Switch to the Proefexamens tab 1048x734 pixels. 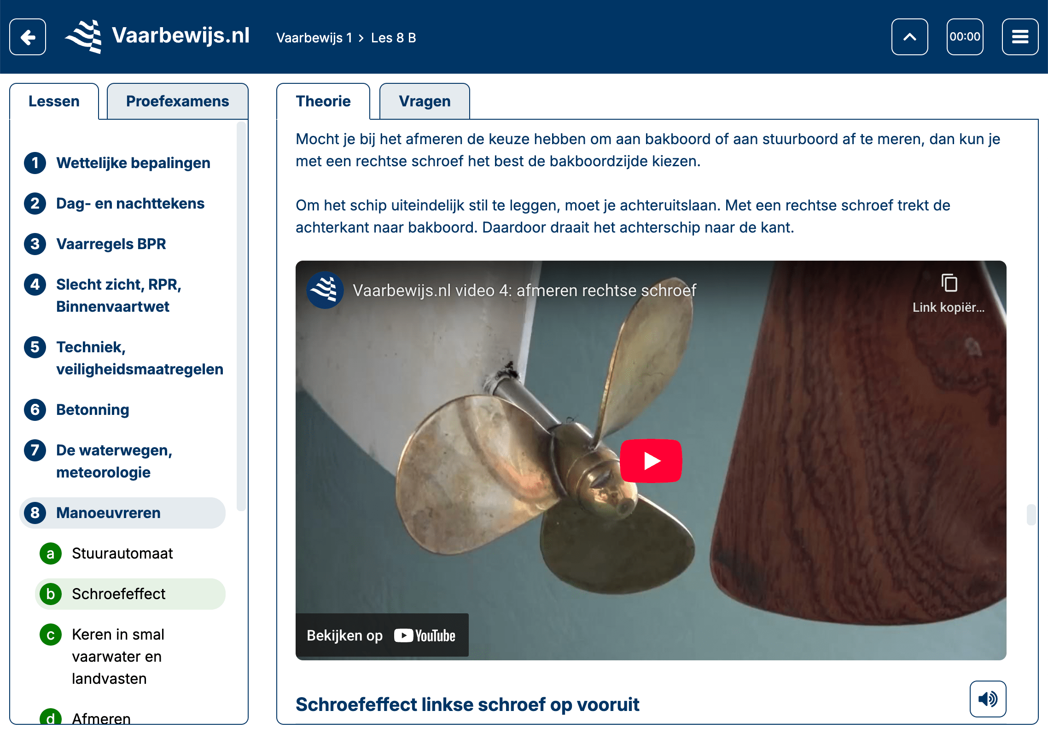pyautogui.click(x=177, y=101)
